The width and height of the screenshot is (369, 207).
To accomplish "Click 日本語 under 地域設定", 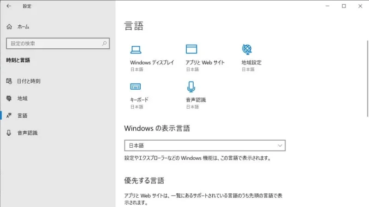I will (x=248, y=69).
